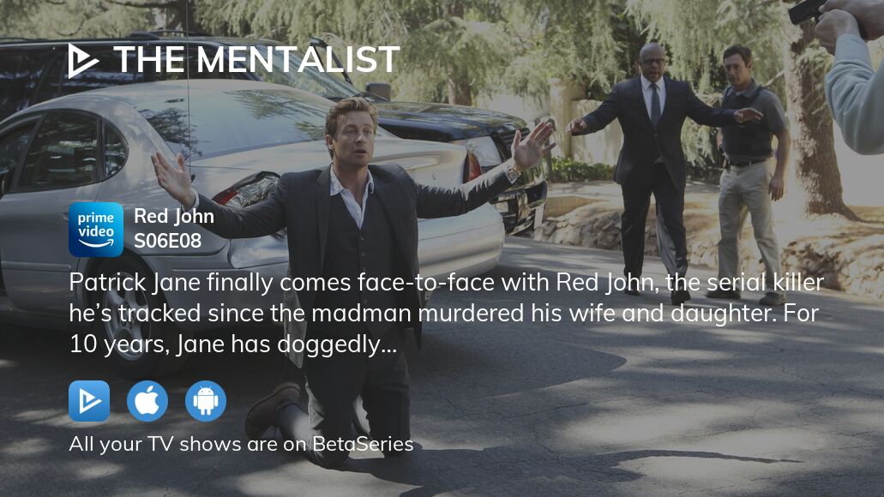
Task: Expand the truncated description at the ellipsis
Action: 389,344
